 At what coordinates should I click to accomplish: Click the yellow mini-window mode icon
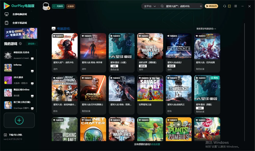click(x=229, y=6)
